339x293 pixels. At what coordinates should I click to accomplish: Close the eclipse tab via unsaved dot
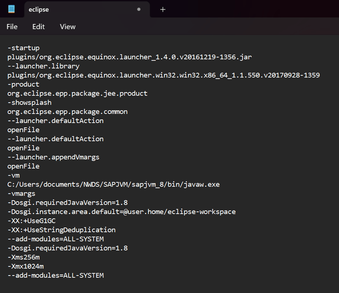pyautogui.click(x=139, y=9)
